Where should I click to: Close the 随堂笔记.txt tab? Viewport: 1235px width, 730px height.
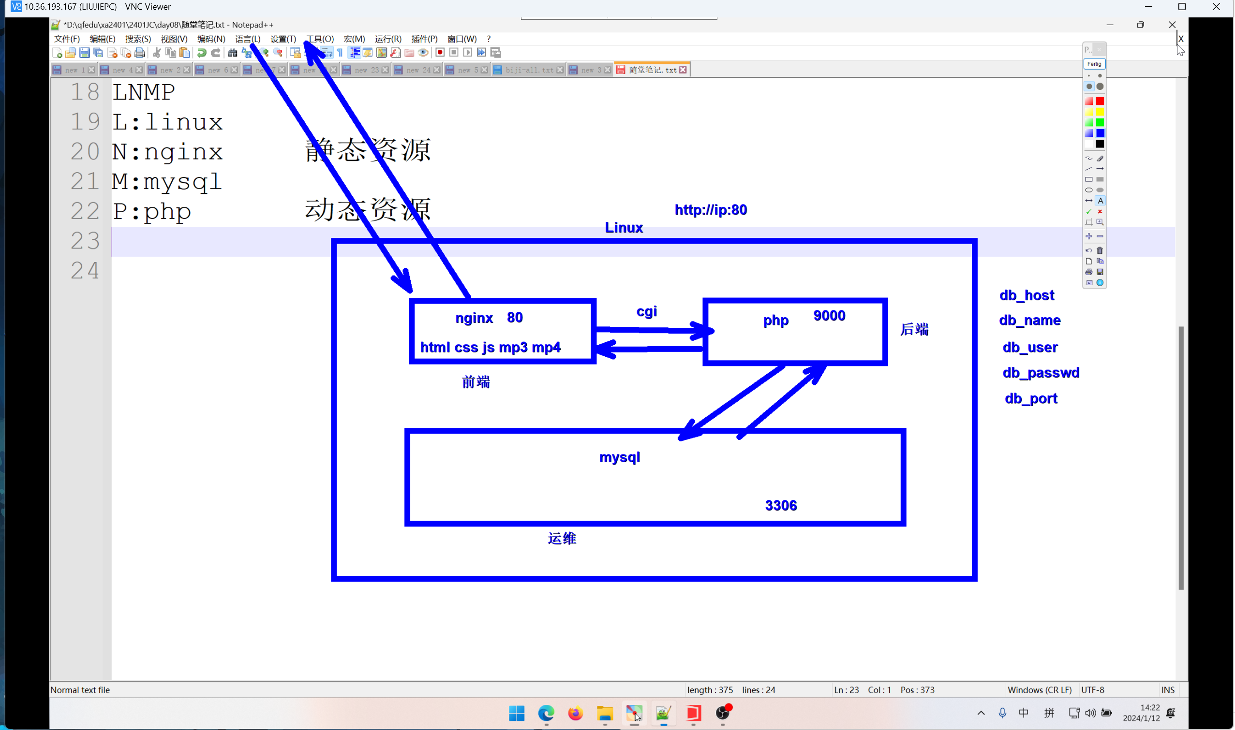click(683, 70)
